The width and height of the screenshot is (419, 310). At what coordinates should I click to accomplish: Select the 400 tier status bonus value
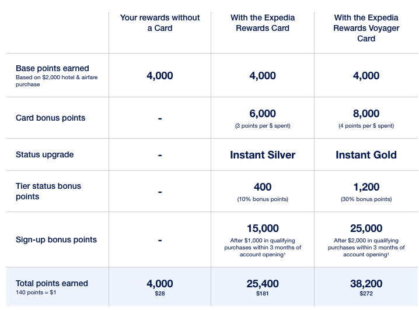click(x=263, y=187)
